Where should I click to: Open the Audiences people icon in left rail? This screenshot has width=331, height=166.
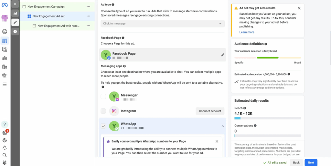point(5,58)
